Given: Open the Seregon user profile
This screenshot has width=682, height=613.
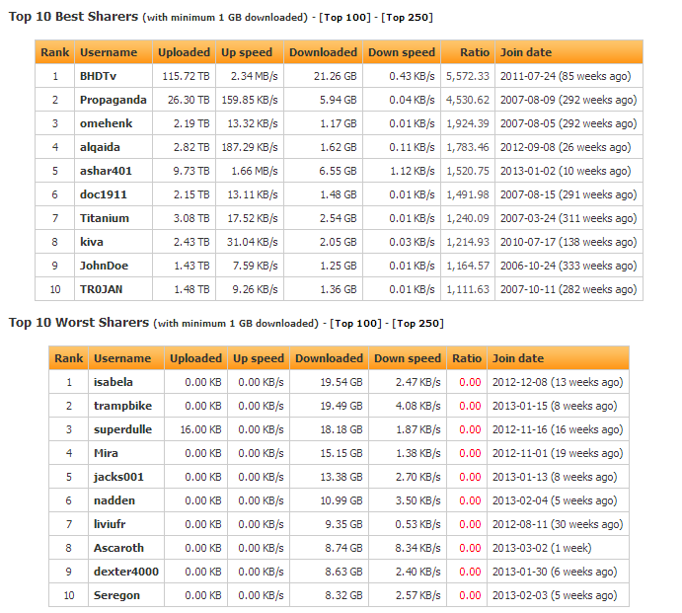Looking at the screenshot, I should pyautogui.click(x=117, y=595).
